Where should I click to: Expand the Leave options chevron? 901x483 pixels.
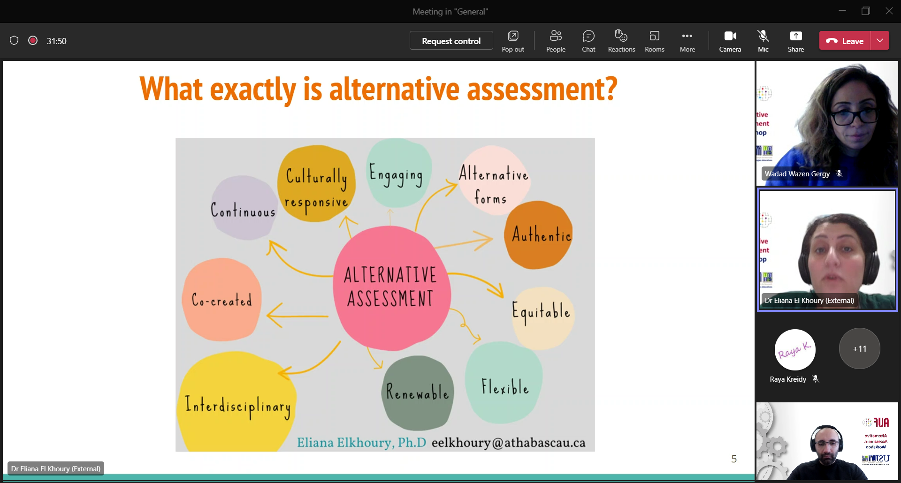click(880, 41)
